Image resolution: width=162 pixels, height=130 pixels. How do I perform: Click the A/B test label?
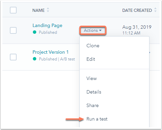(x=67, y=59)
